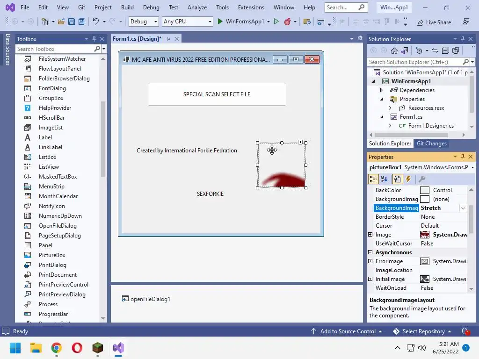Open the File menu

[25, 7]
